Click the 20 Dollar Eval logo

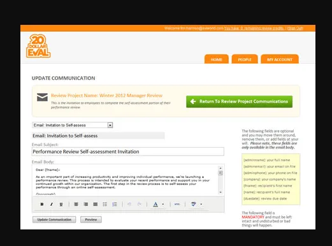click(x=38, y=46)
